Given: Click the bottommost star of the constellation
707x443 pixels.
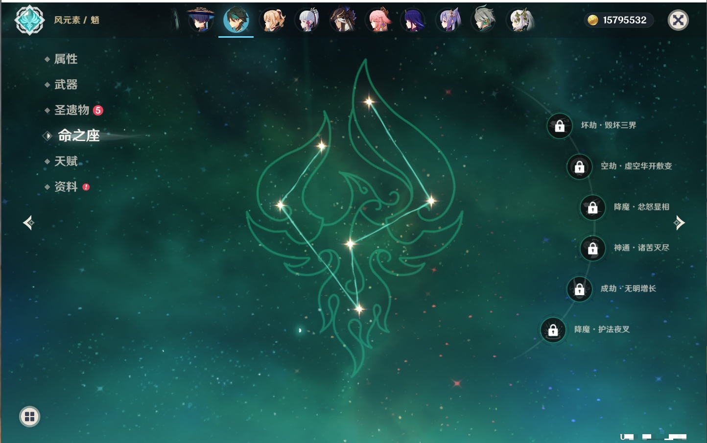Looking at the screenshot, I should (x=359, y=309).
